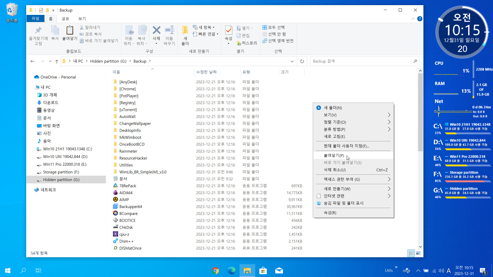This screenshot has width=493, height=277.
Task: Click the New folder (새 폴더) ribbon icon
Action: click(185, 30)
